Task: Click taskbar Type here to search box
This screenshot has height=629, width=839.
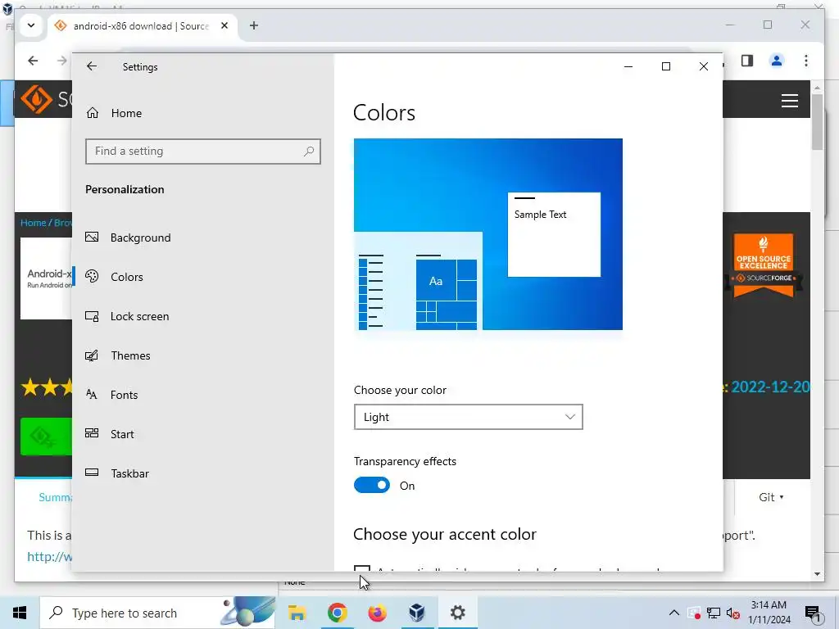Action: tap(158, 613)
